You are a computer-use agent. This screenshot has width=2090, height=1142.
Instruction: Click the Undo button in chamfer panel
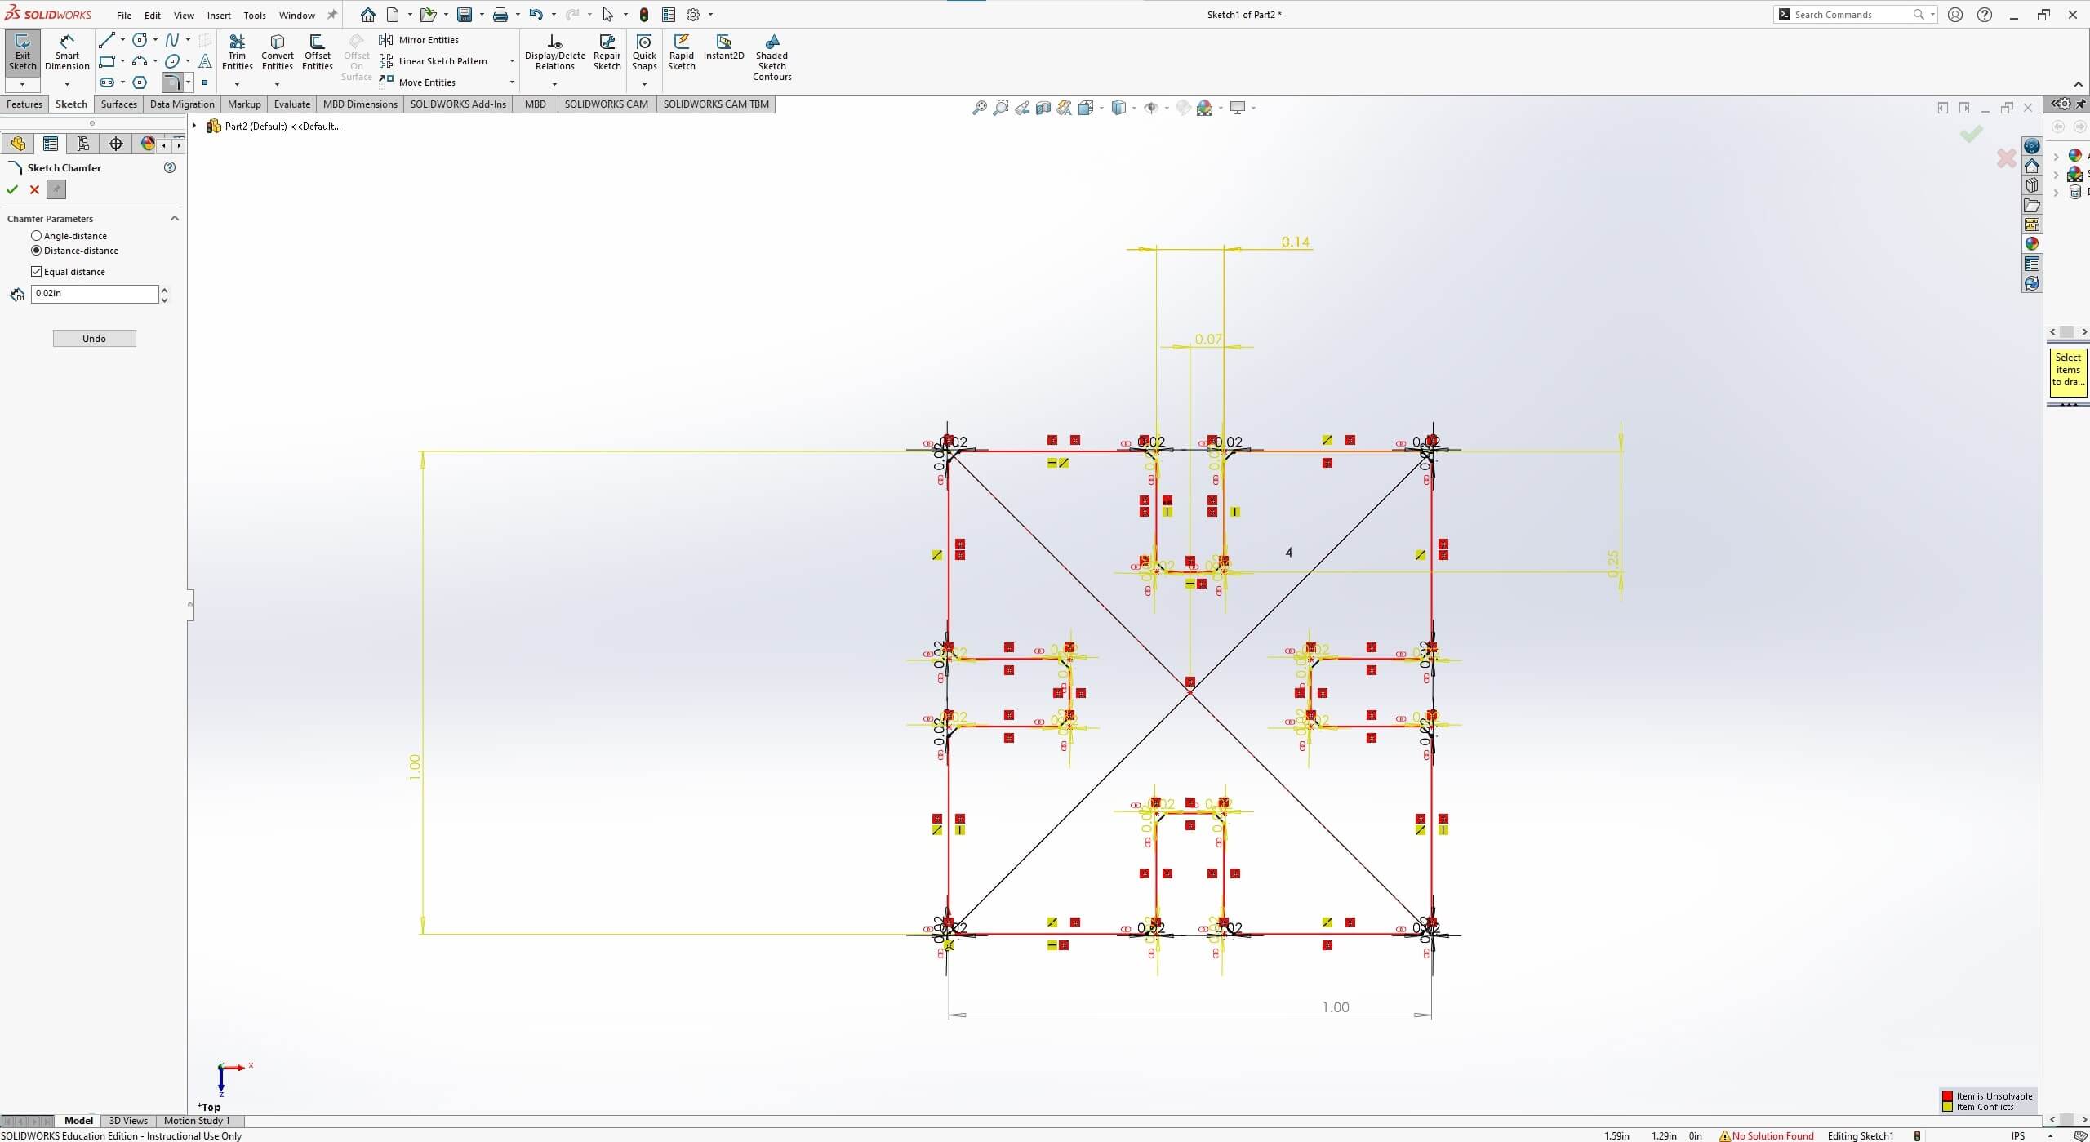(x=94, y=339)
